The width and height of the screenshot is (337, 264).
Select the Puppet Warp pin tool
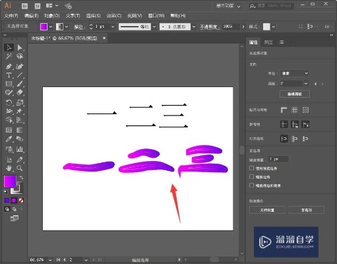point(20,111)
